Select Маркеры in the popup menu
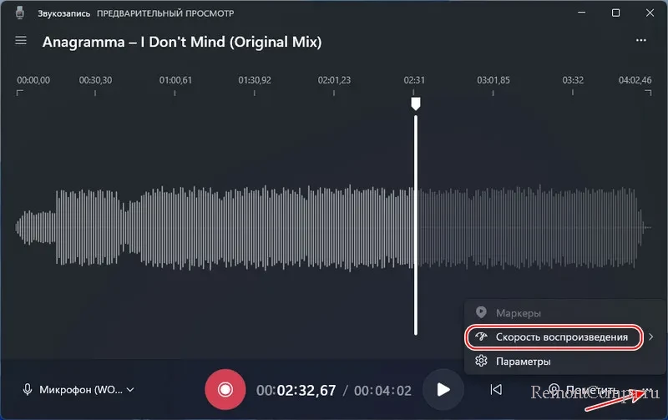Viewport: 668px width, 420px height. coord(519,312)
